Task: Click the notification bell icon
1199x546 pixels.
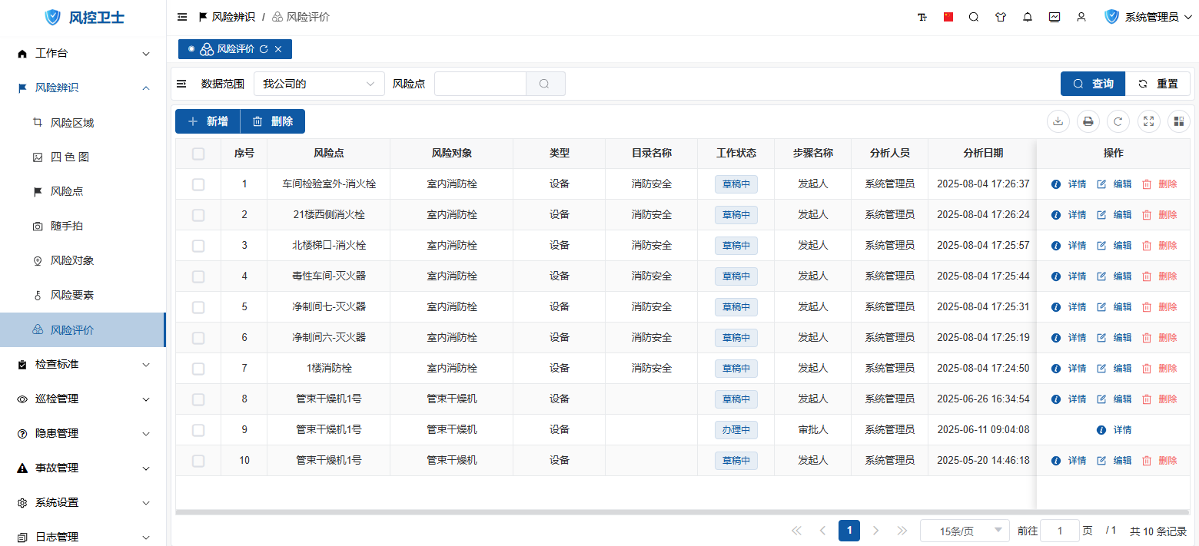Action: (1028, 17)
